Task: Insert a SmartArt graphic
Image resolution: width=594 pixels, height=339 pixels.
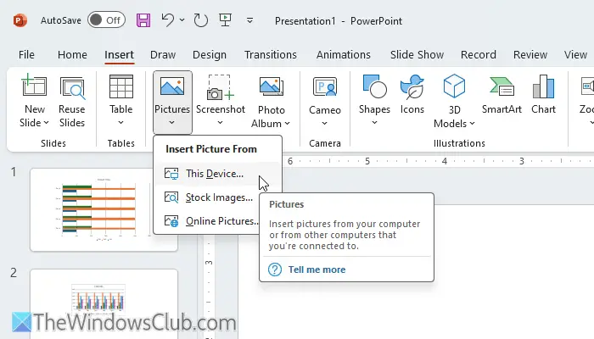Action: 502,95
